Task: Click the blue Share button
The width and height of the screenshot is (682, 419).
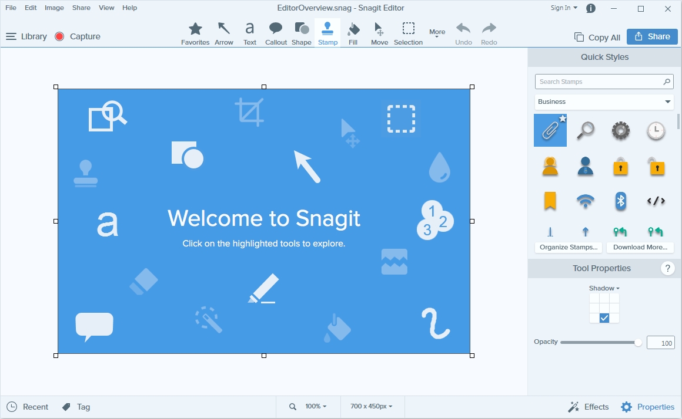Action: pyautogui.click(x=652, y=36)
